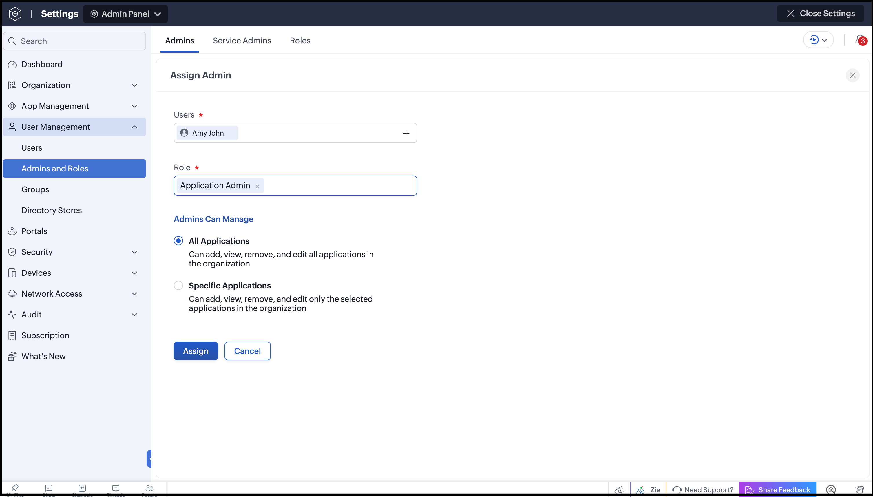Open the Zia assistant

(x=648, y=490)
